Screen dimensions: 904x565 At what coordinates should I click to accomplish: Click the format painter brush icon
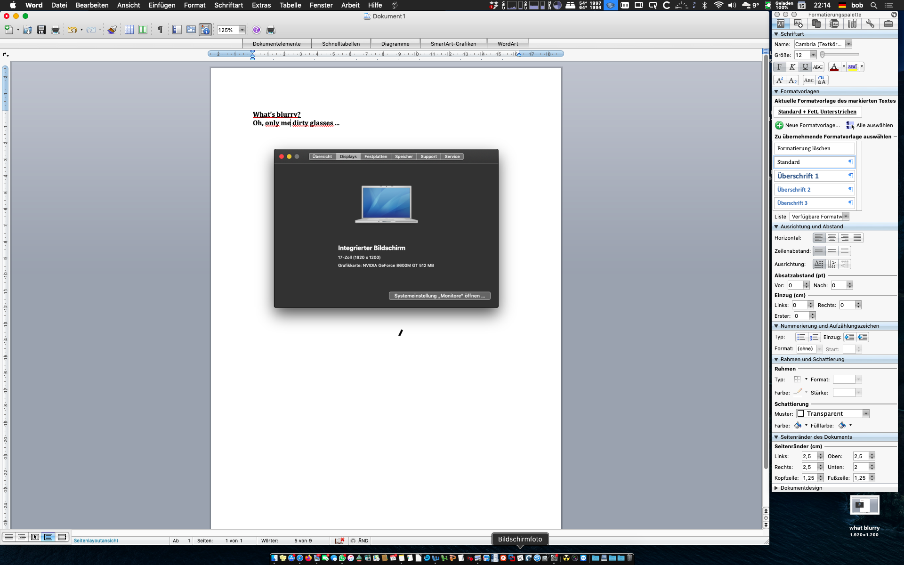(x=112, y=30)
